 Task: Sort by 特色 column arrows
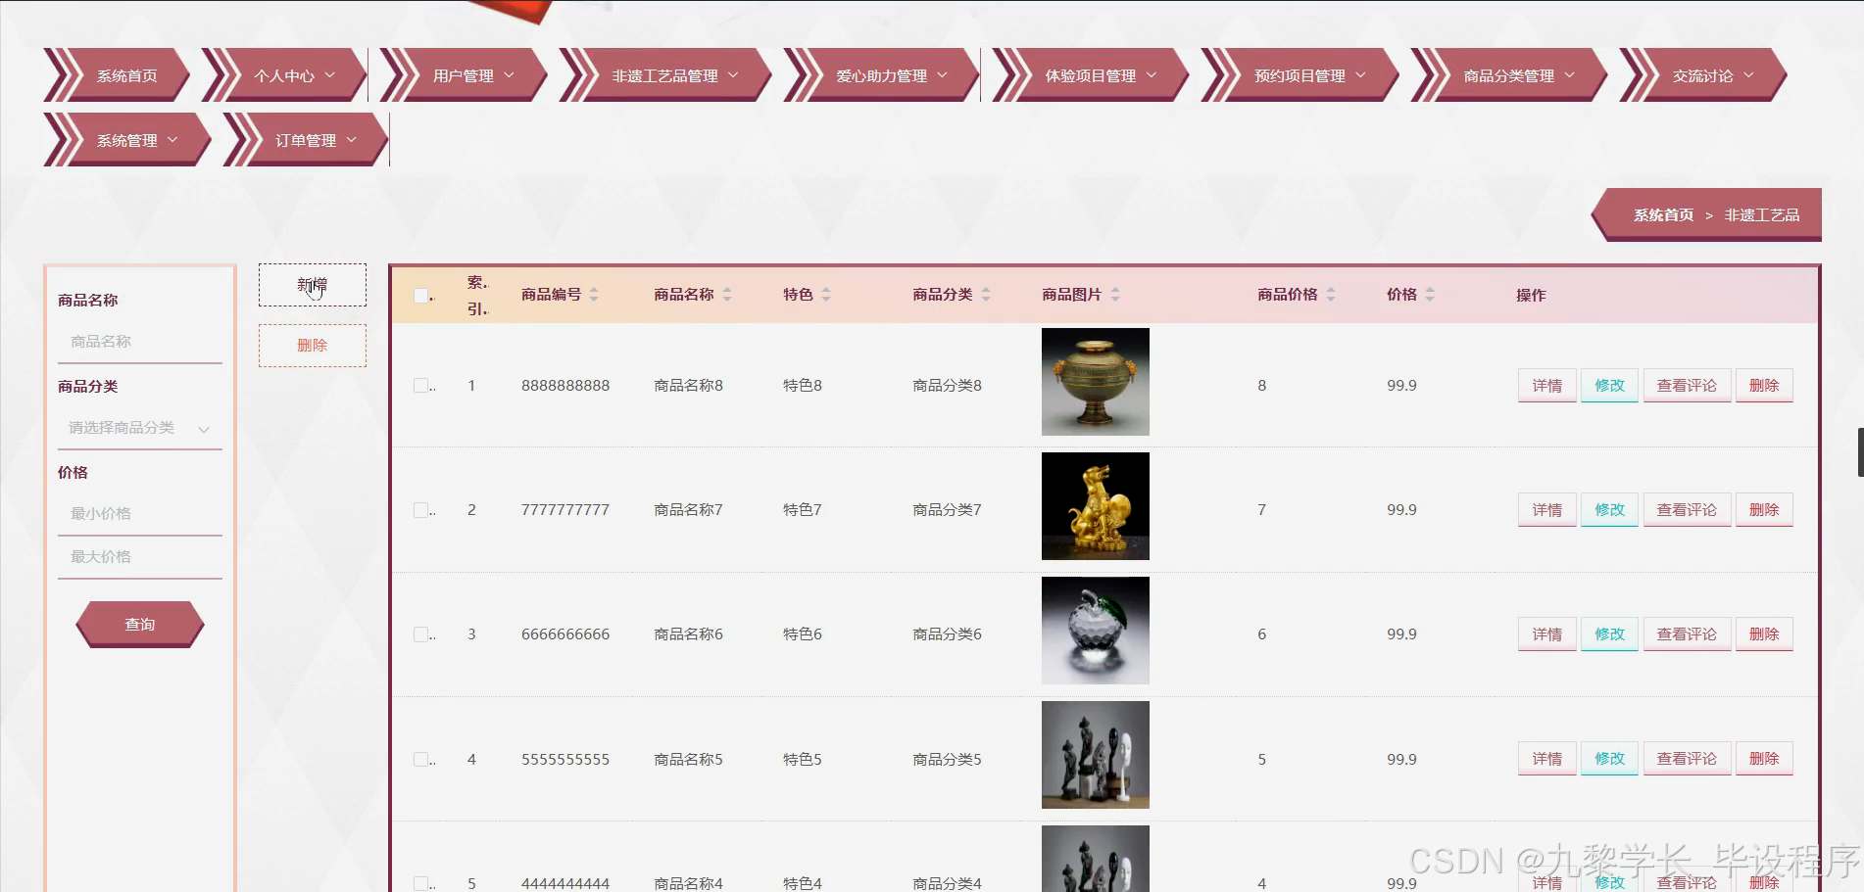(826, 295)
